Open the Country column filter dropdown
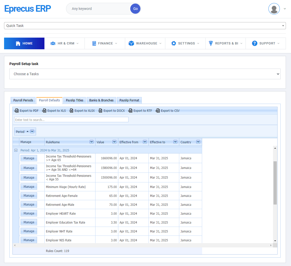291x266 pixels. [198, 142]
